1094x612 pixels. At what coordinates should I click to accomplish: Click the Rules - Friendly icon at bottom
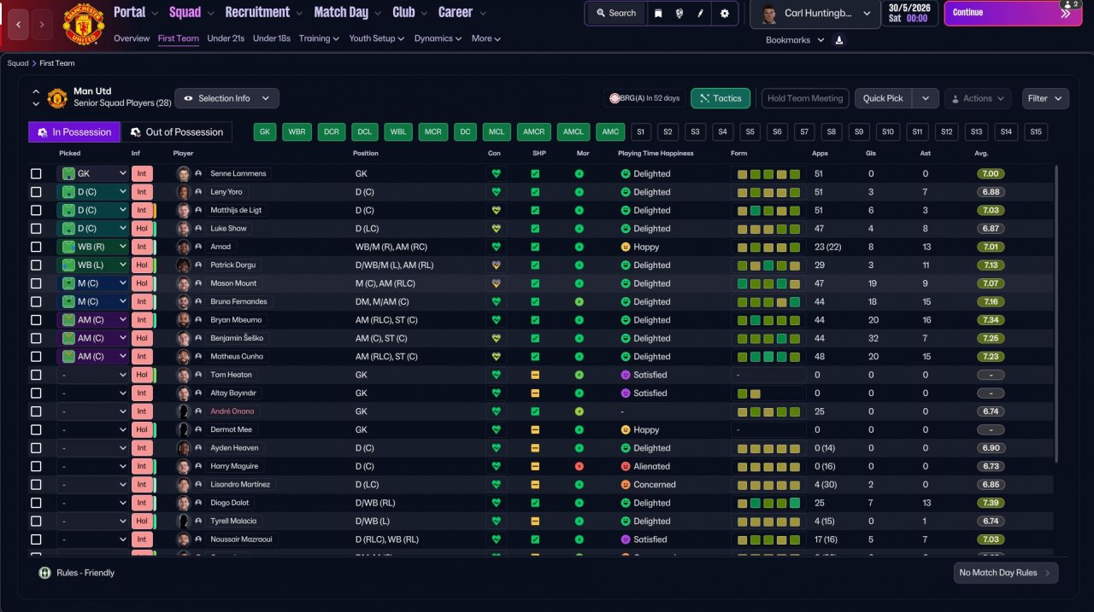point(44,573)
